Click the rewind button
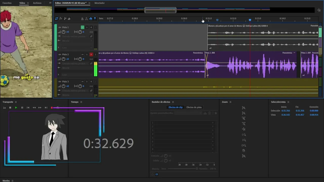The width and height of the screenshot is (324, 182). pos(34,108)
